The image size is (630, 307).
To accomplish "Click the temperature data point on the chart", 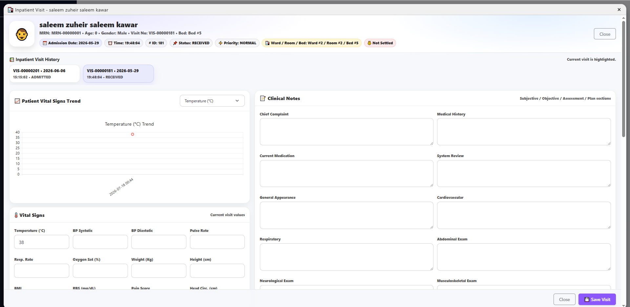I will (133, 134).
